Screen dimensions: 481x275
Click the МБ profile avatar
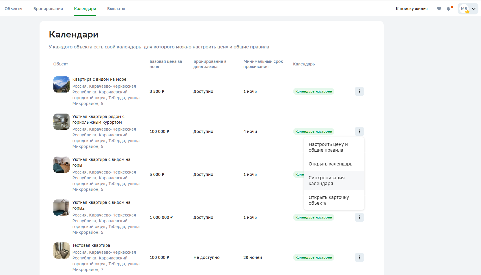pos(464,9)
